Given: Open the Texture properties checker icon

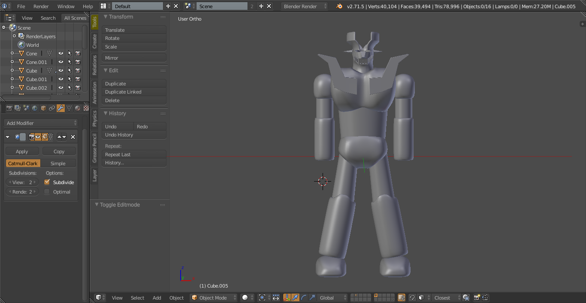Looking at the screenshot, I should (86, 108).
